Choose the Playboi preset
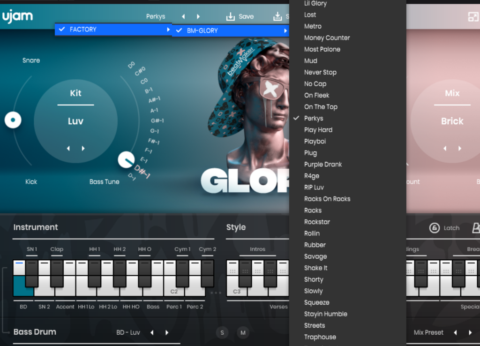Viewport: 480px width, 346px height. (x=348, y=142)
